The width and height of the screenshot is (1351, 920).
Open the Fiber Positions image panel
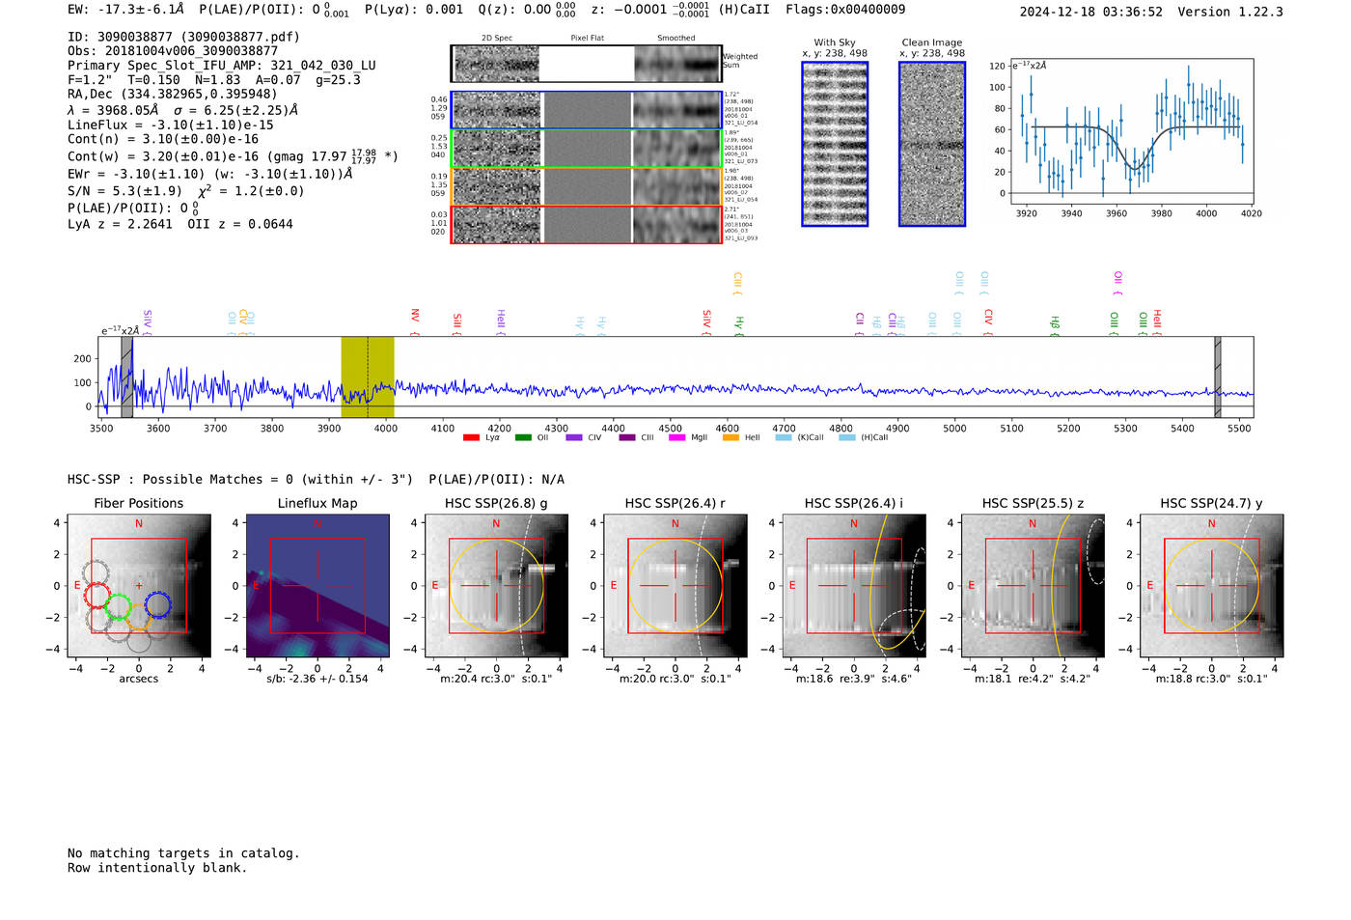(139, 586)
